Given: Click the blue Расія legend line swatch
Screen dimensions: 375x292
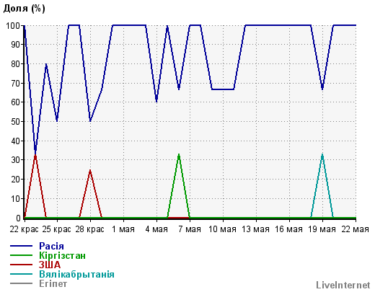Looking at the screenshot, I should pos(21,246).
